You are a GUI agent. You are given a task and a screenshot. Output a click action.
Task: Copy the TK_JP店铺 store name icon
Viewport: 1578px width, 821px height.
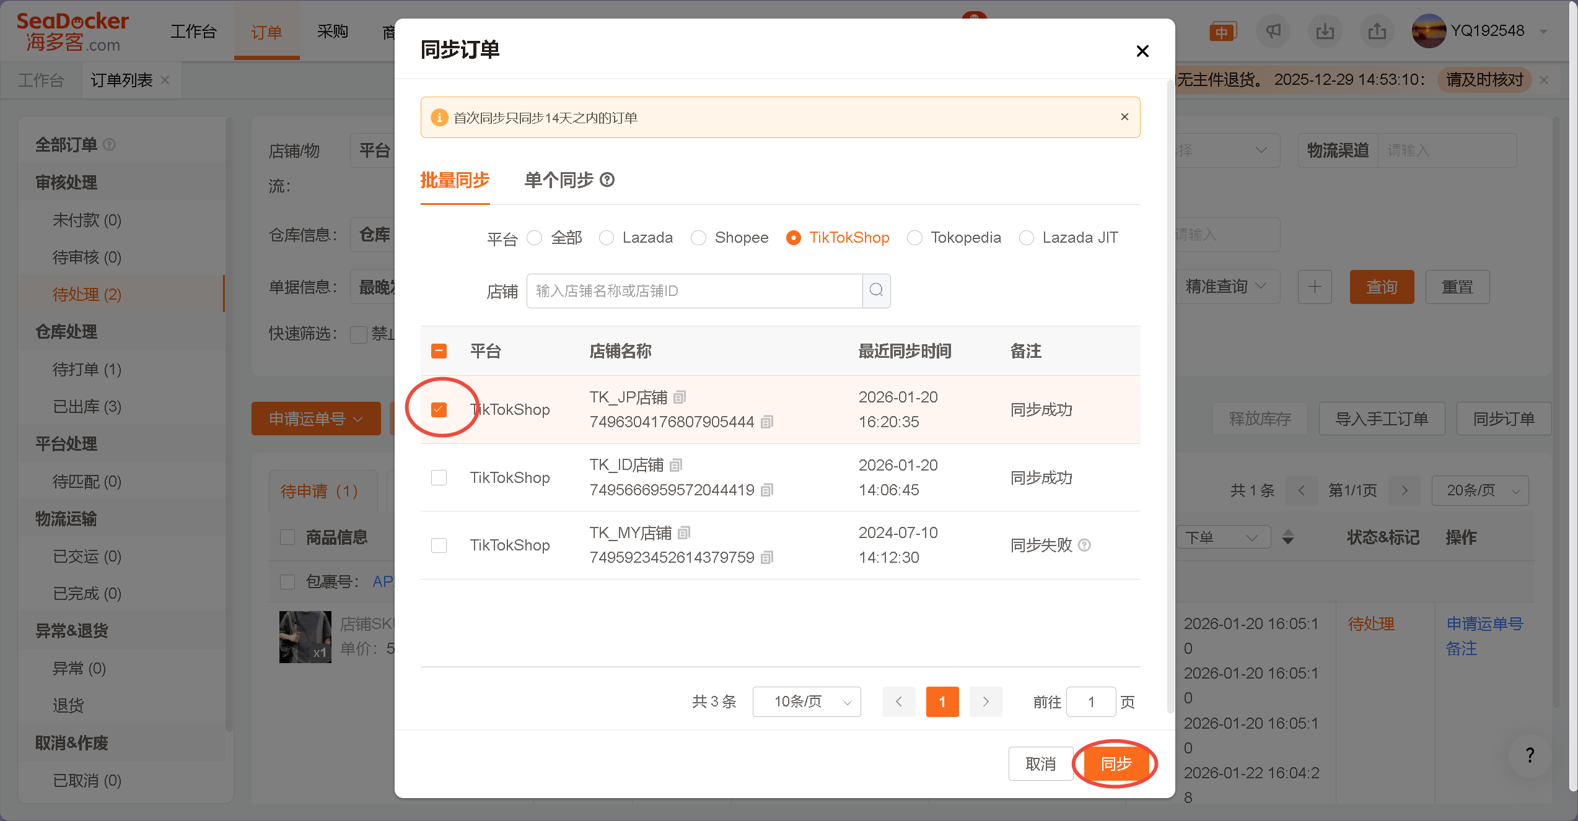click(x=680, y=397)
